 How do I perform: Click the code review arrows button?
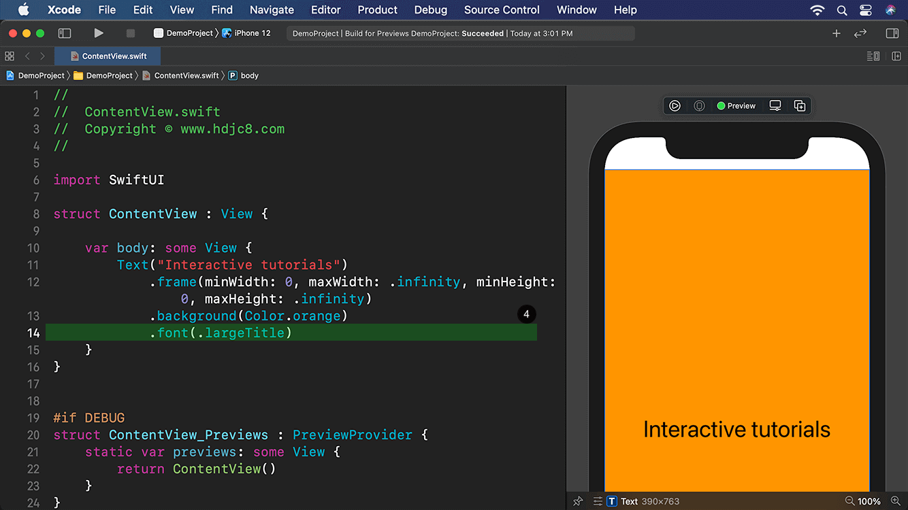click(x=860, y=33)
